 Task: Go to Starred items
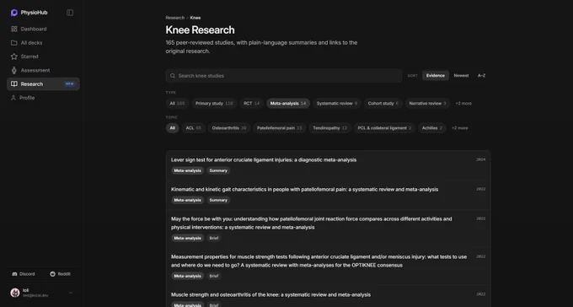click(43, 57)
